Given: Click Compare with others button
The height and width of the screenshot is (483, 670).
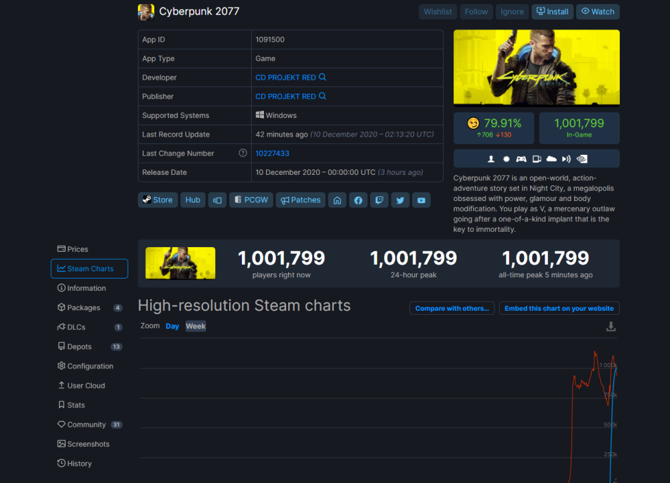Looking at the screenshot, I should click(452, 308).
